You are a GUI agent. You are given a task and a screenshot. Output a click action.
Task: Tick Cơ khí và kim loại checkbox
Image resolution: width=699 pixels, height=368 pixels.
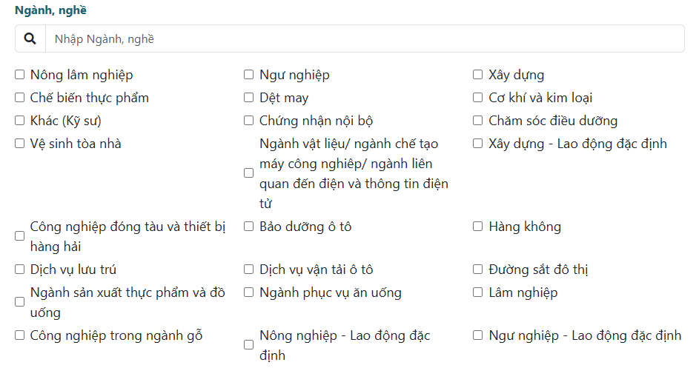(x=477, y=98)
